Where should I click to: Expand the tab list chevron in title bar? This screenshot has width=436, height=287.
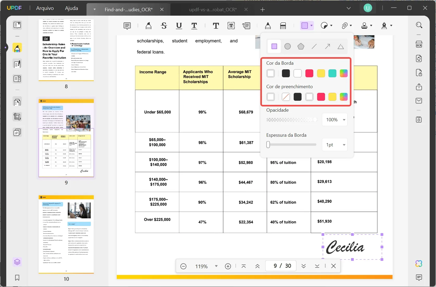click(349, 8)
